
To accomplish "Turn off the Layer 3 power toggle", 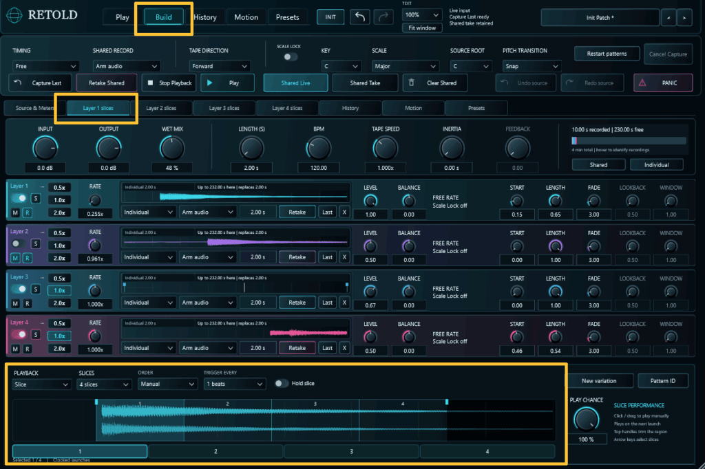I will (19, 289).
